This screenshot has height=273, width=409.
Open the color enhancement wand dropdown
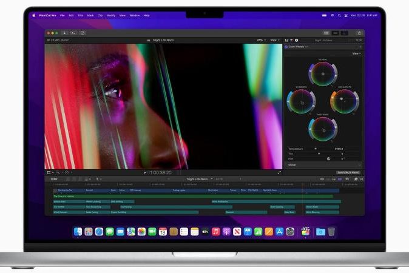tap(59, 173)
